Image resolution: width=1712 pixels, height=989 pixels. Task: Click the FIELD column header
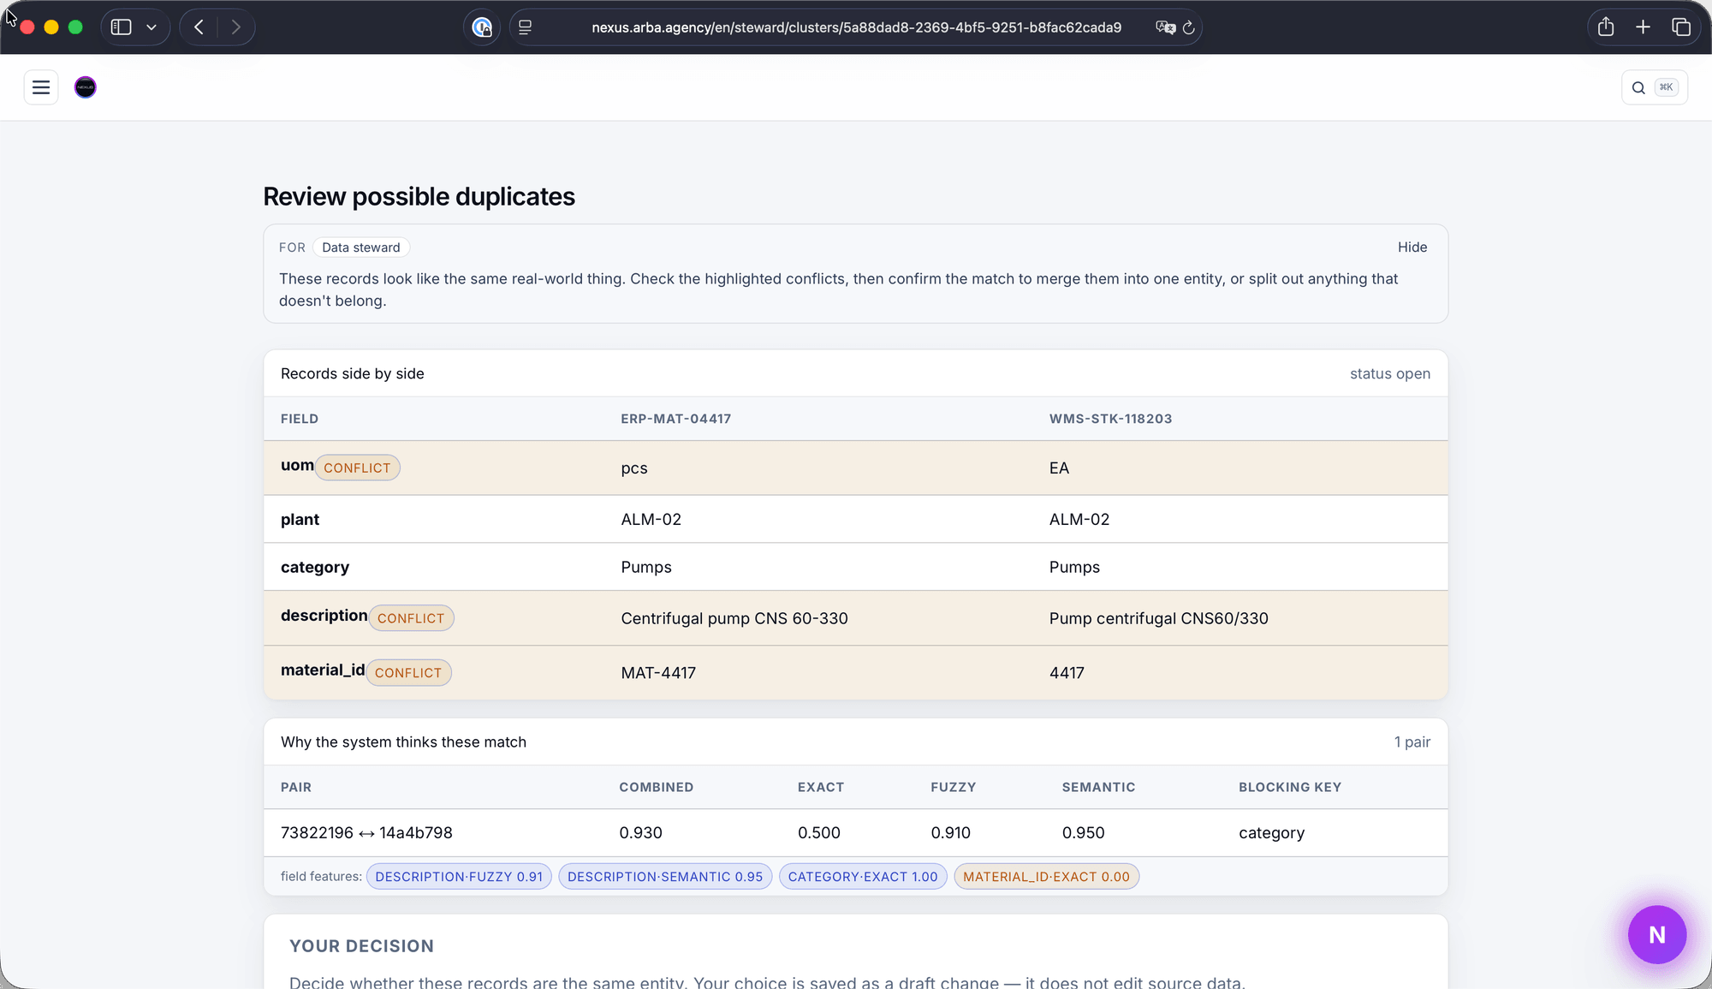[300, 419]
